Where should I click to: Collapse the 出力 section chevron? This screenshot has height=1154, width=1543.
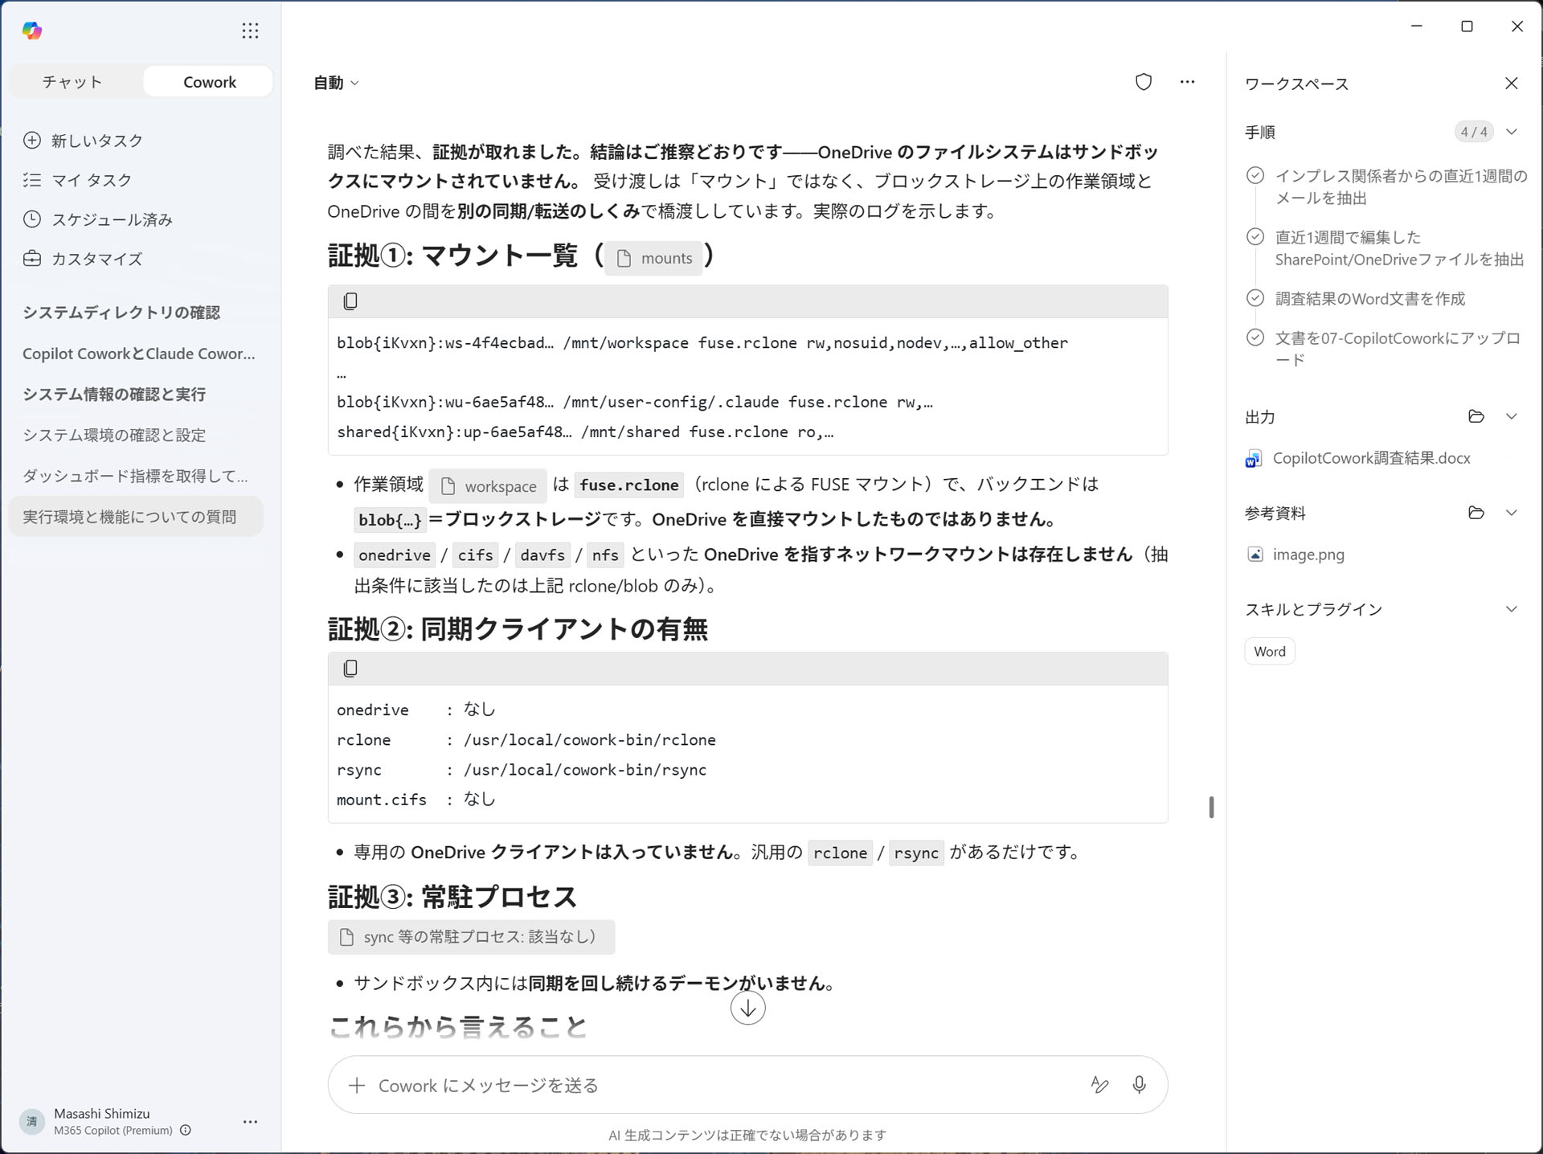point(1511,416)
